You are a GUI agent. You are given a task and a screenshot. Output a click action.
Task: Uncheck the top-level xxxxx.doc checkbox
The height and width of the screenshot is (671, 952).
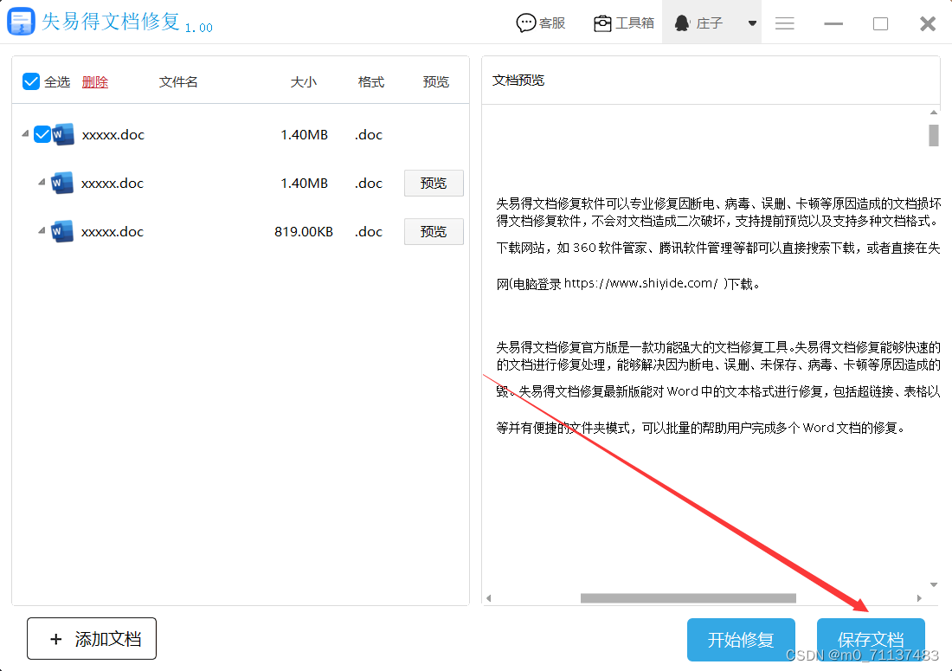[42, 134]
